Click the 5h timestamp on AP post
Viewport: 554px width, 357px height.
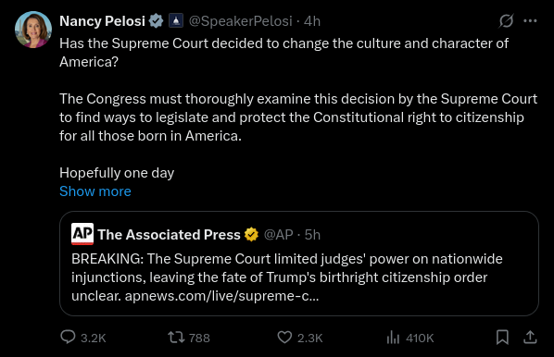[312, 235]
